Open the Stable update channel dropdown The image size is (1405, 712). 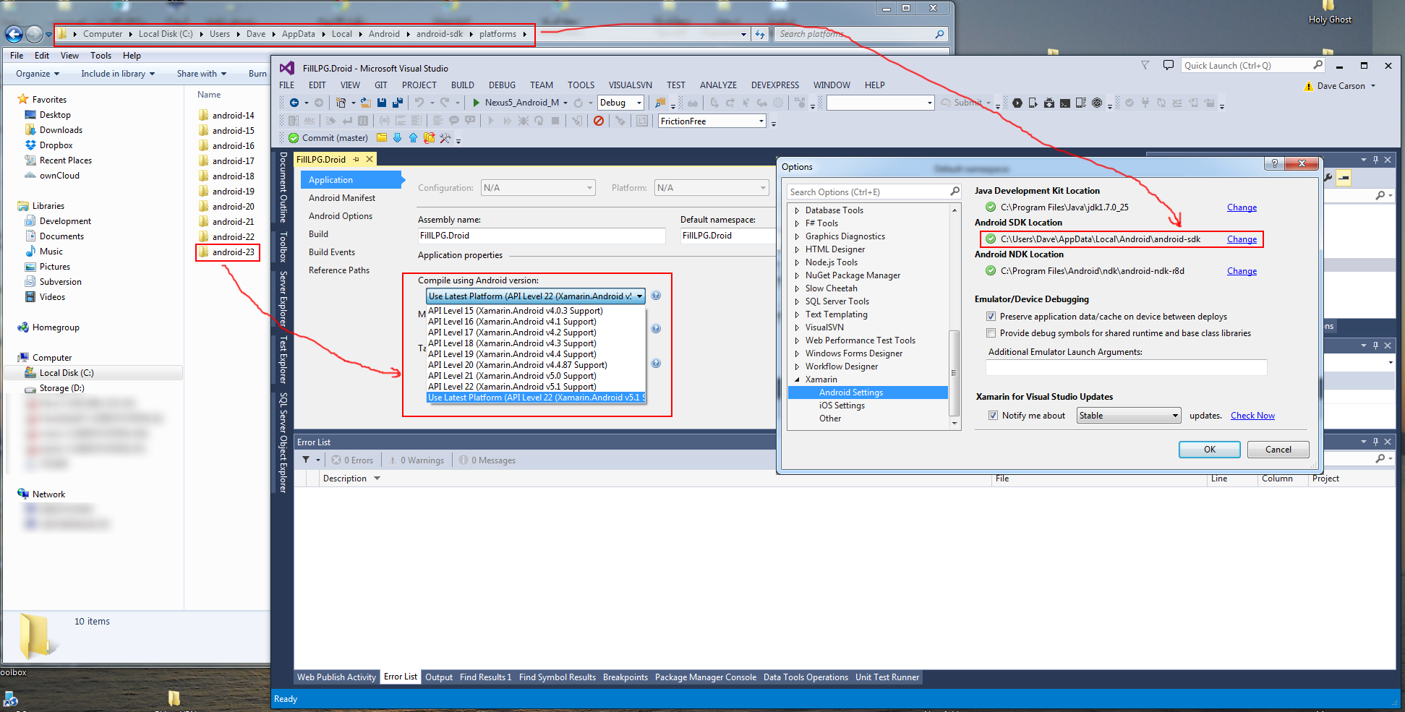[1129, 415]
